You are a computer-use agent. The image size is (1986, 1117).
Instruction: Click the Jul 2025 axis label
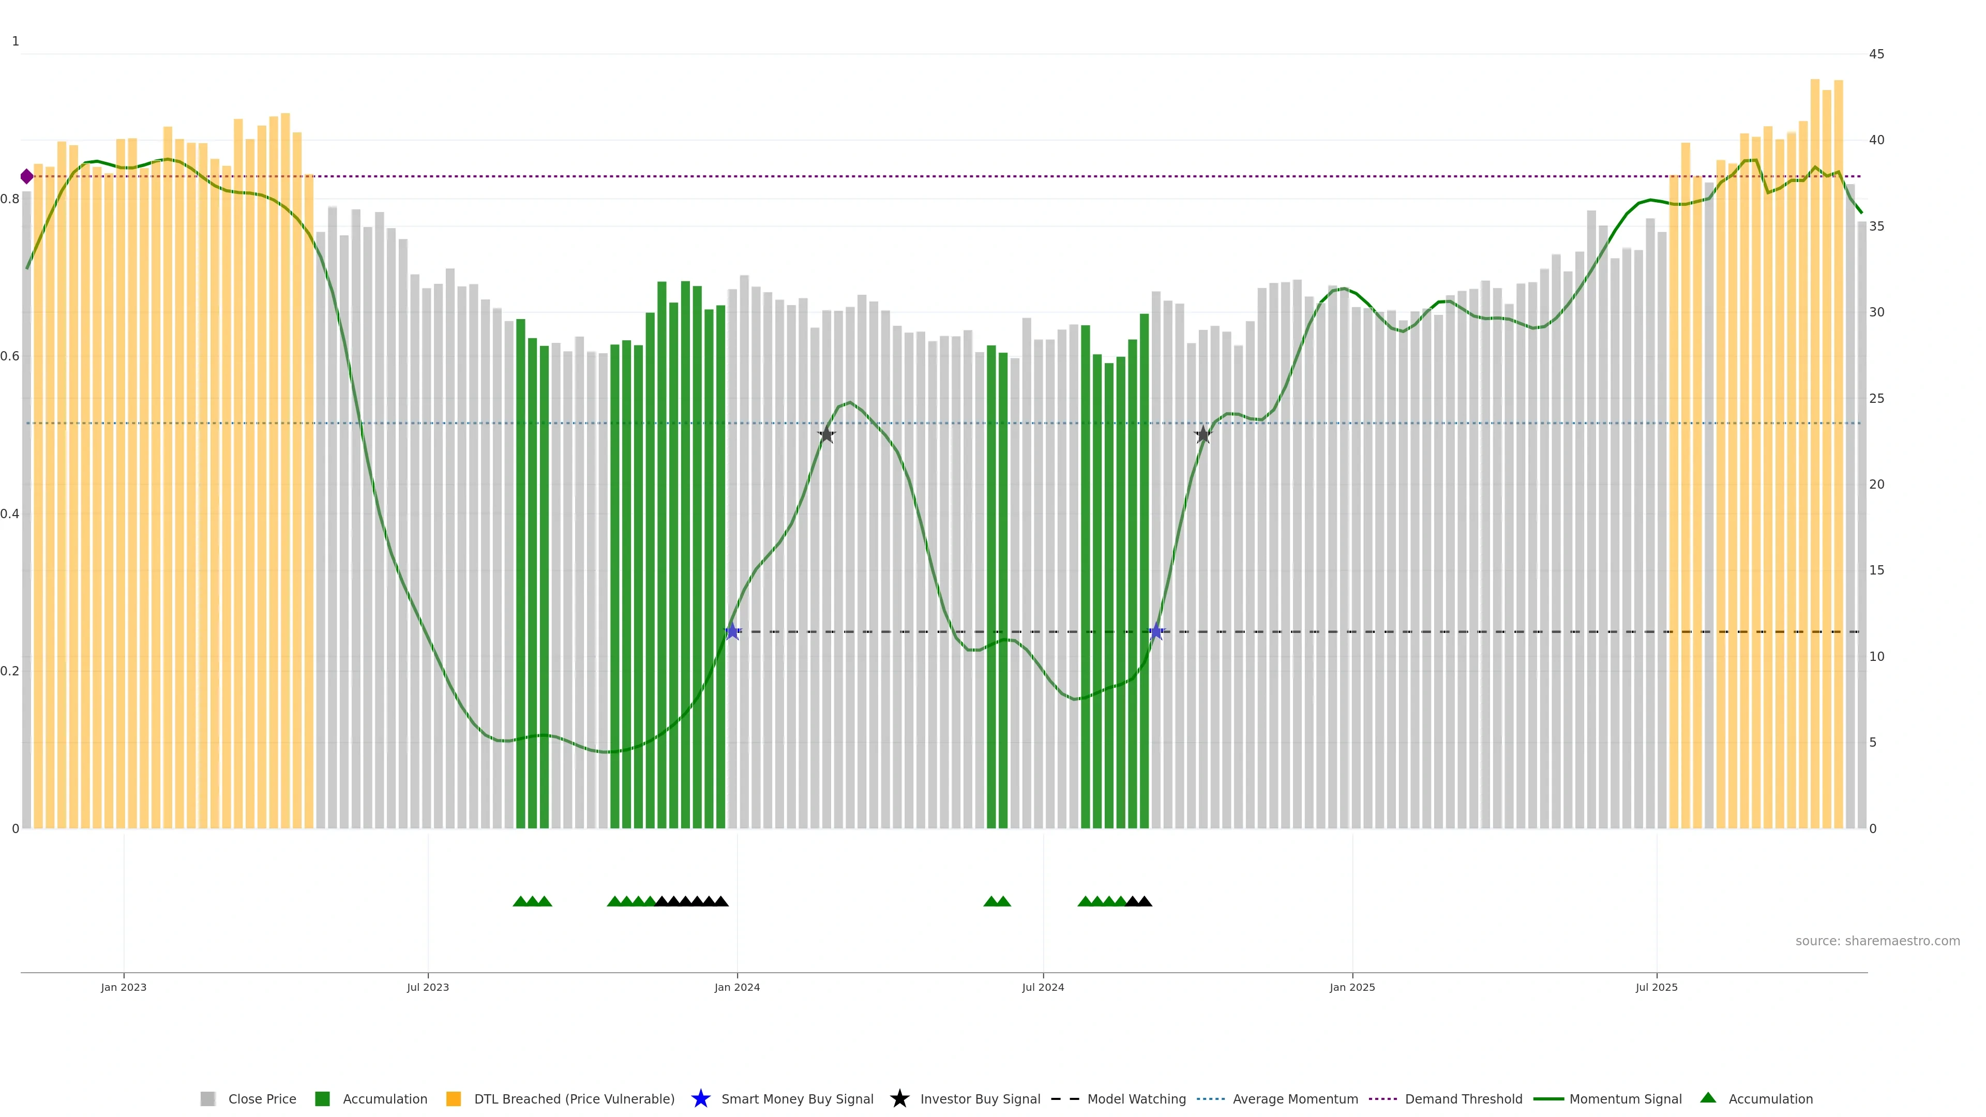tap(1656, 988)
